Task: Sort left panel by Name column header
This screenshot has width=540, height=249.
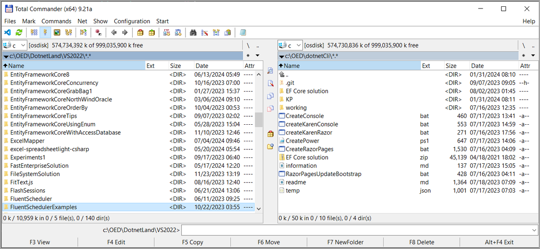Action: [x=73, y=66]
